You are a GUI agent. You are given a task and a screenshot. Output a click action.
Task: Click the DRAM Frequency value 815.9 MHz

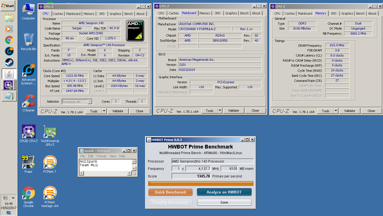point(337,46)
